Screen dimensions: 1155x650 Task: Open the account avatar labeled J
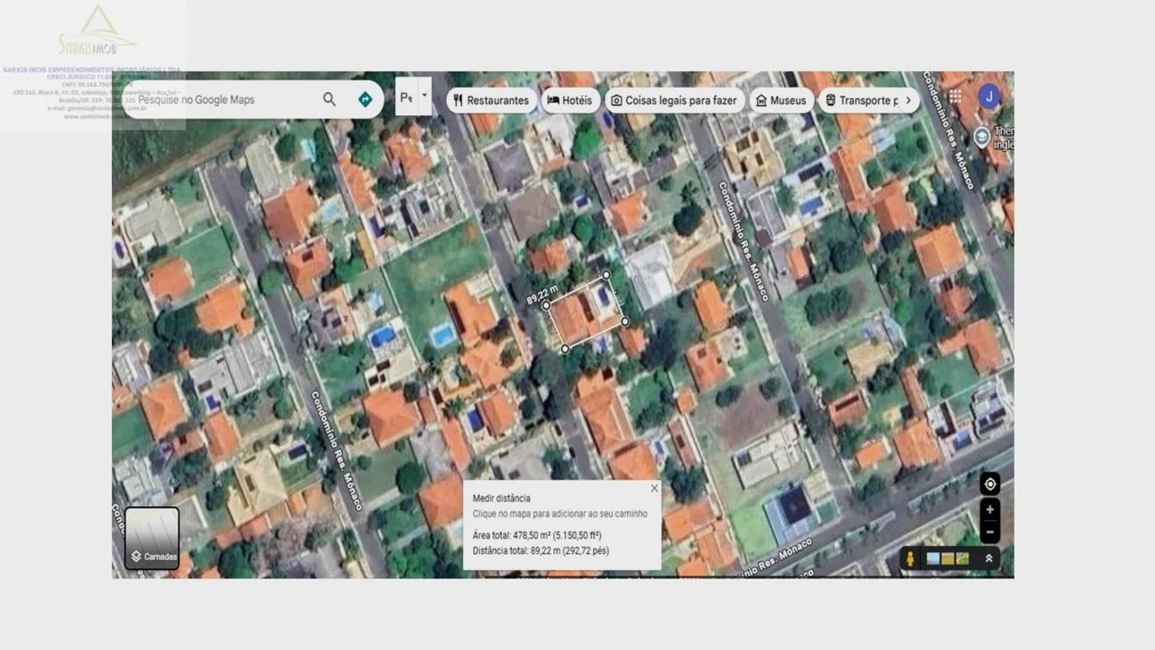[x=988, y=97]
